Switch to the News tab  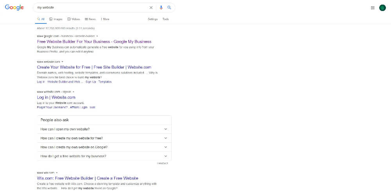[90, 19]
